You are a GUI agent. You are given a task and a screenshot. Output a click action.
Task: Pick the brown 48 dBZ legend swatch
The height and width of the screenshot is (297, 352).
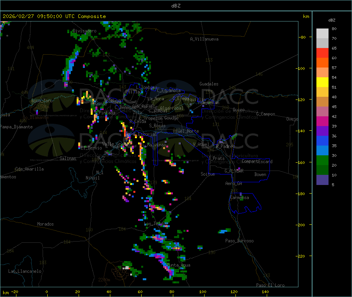click(322, 102)
